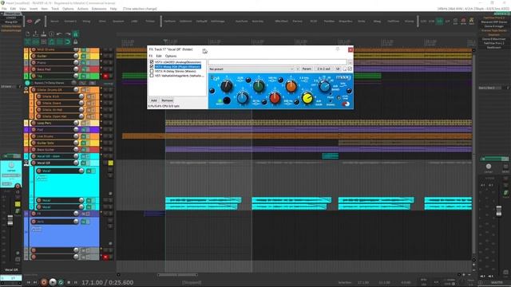Viewport: 511px width, 287px height.
Task: Open the No preset dropdown
Action: tap(251, 69)
